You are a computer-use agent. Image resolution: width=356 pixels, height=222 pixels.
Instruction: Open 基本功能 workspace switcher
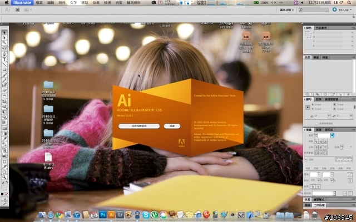pyautogui.click(x=287, y=10)
